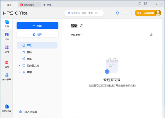The width and height of the screenshot is (165, 118).
Task: Switch to the 首页 tab
Action: click(9, 5)
